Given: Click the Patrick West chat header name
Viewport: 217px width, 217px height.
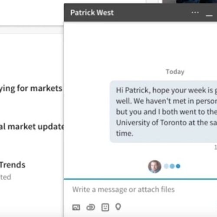Looking at the screenshot, I should pos(92,13).
